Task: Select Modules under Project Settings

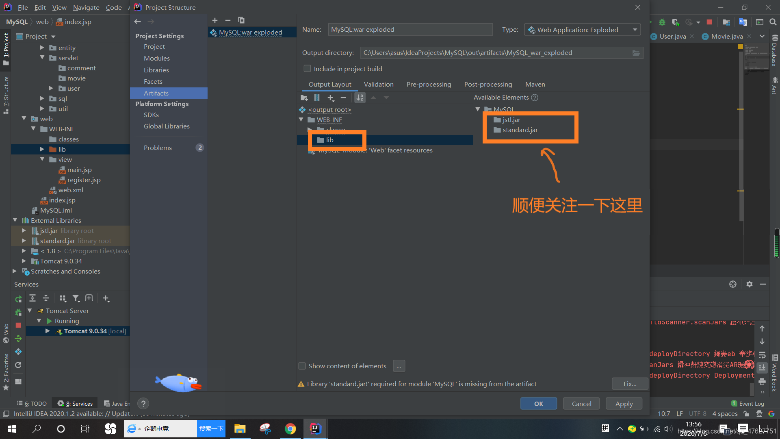Action: point(156,58)
